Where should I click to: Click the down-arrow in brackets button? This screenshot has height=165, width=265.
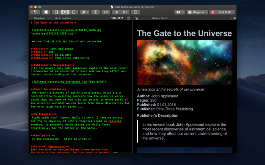[x=116, y=12]
